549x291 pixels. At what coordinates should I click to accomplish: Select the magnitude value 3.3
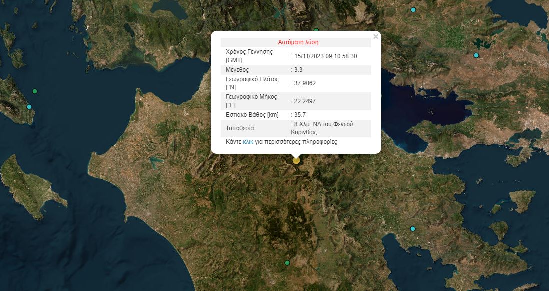[x=298, y=70]
